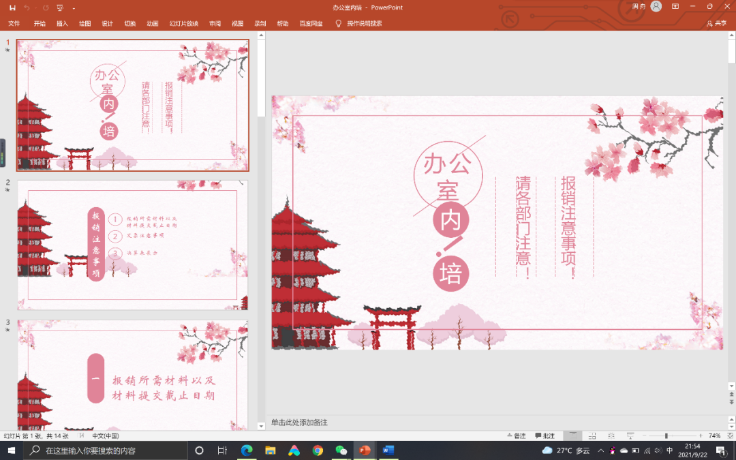The width and height of the screenshot is (736, 460).
Task: Expand the Customize Quick Access Toolbar dropdown
Action: coord(74,8)
